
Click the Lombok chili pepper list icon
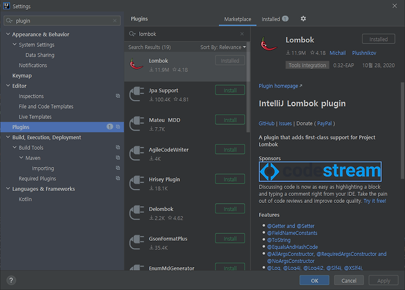[137, 64]
